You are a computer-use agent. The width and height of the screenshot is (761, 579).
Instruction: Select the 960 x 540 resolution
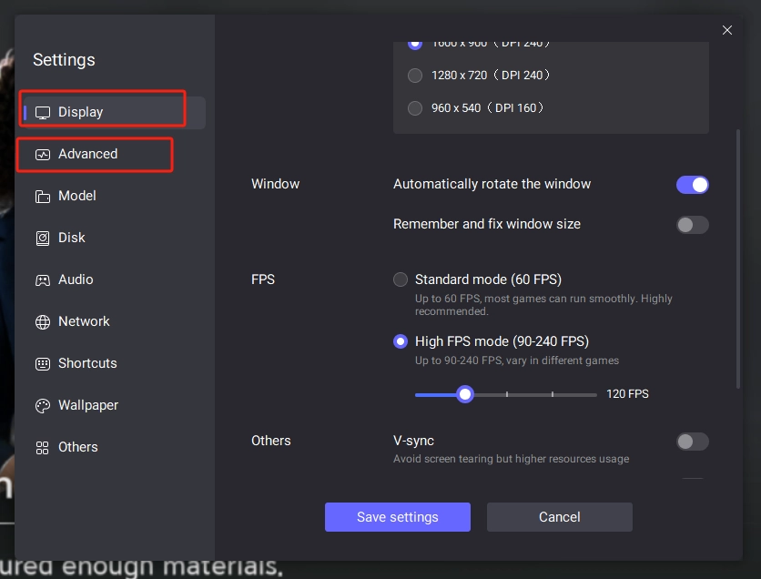pos(415,107)
